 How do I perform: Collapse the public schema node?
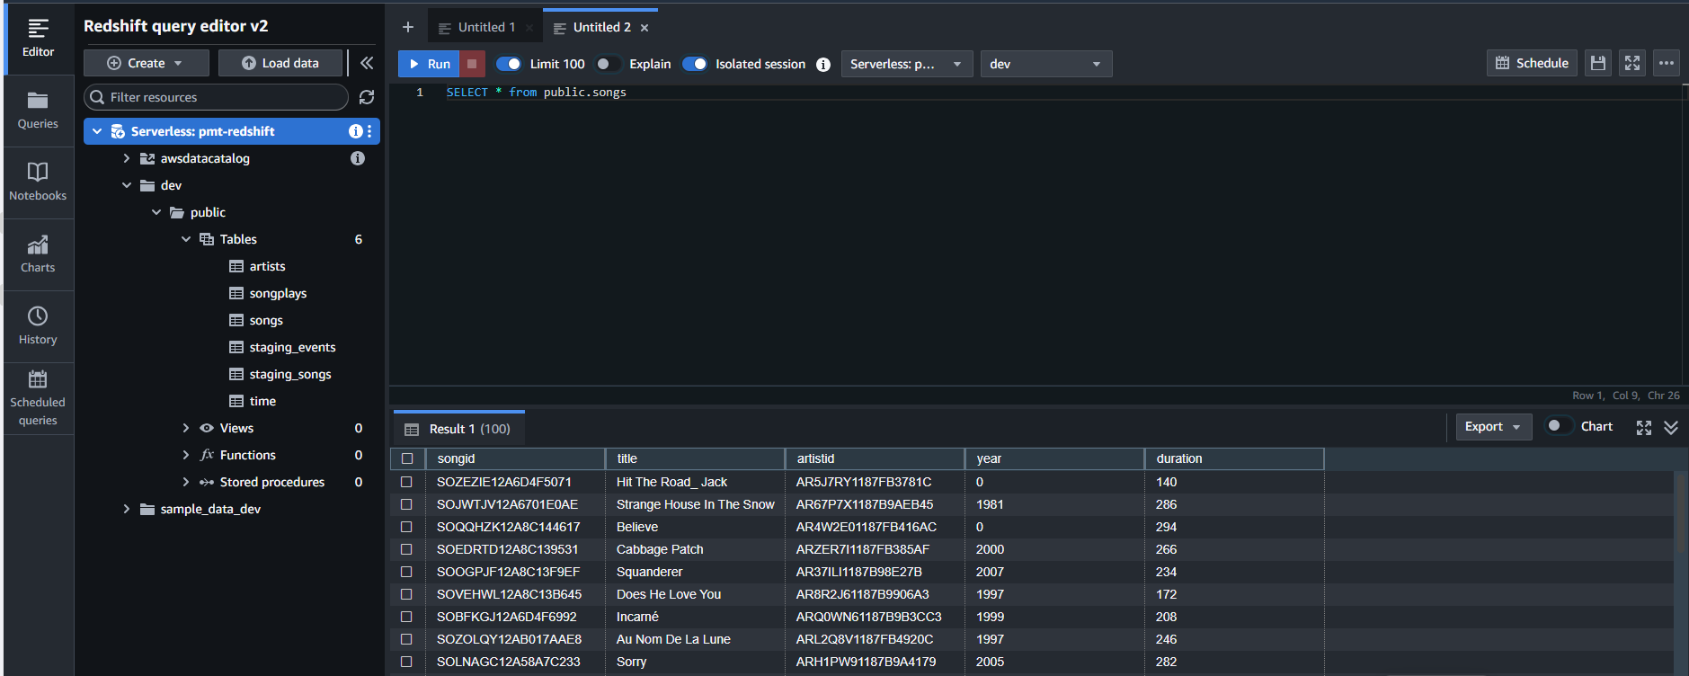pyautogui.click(x=156, y=212)
